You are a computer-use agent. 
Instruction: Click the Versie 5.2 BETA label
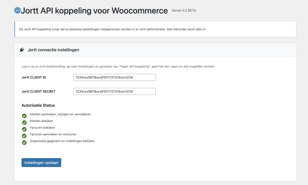[184, 11]
